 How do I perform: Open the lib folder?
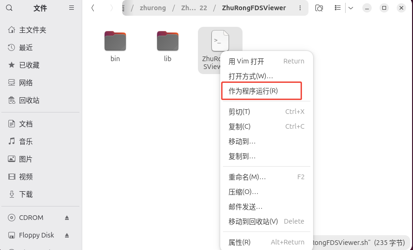pyautogui.click(x=168, y=46)
